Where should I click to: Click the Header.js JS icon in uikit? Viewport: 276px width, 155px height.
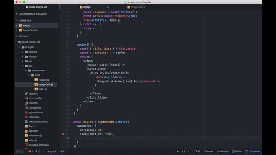36,80
